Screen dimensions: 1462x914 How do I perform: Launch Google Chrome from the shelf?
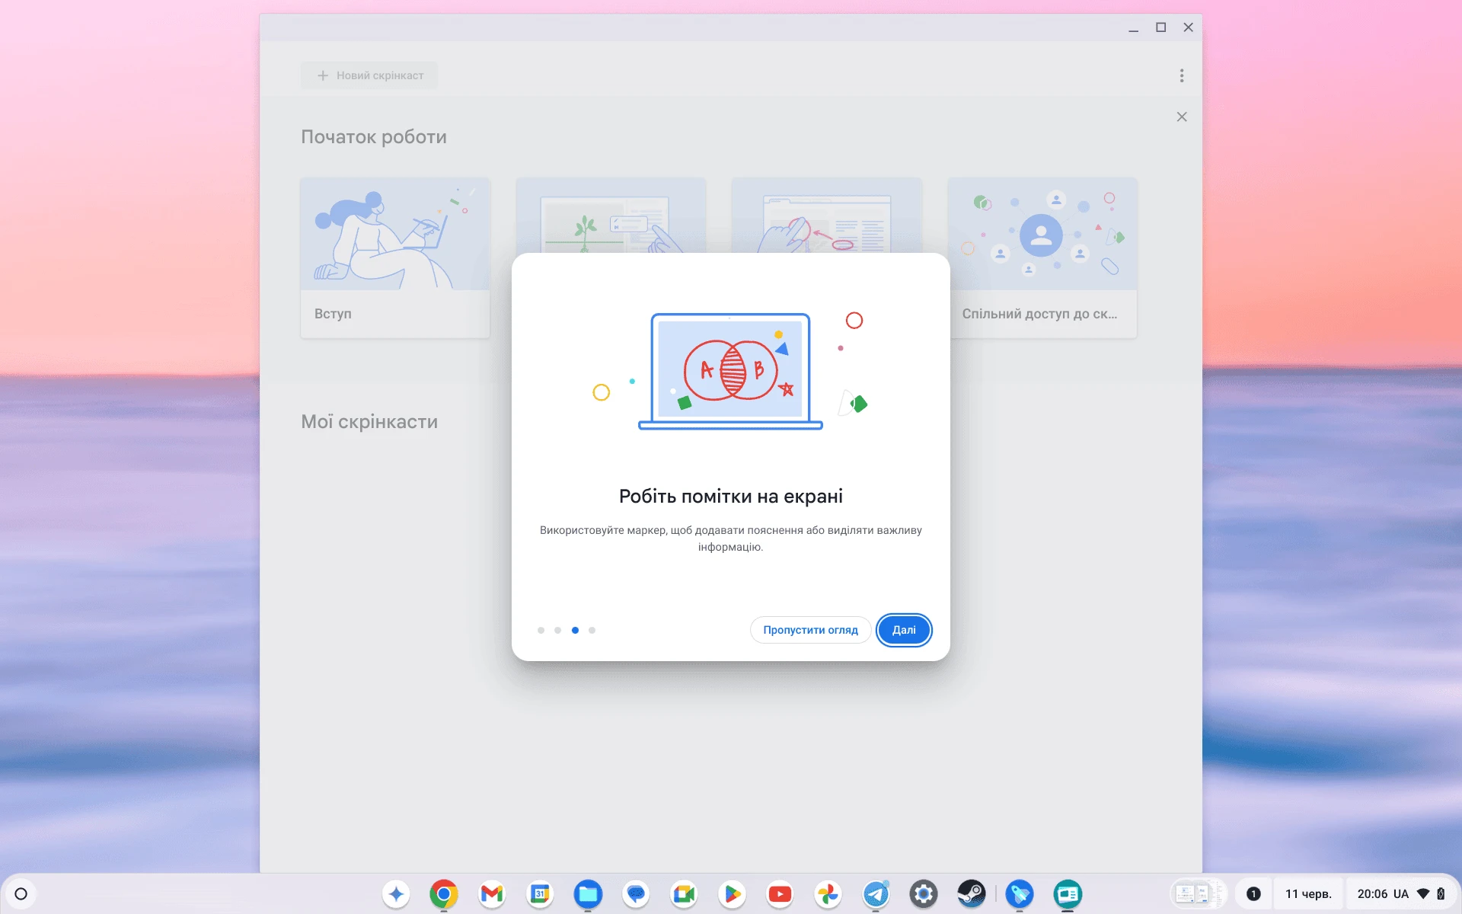pos(444,894)
